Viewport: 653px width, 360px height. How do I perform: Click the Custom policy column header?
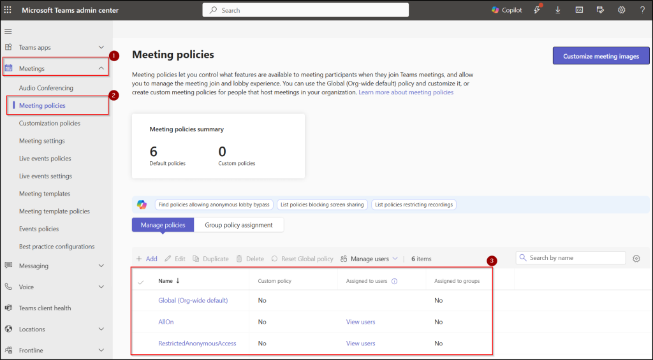coord(274,281)
